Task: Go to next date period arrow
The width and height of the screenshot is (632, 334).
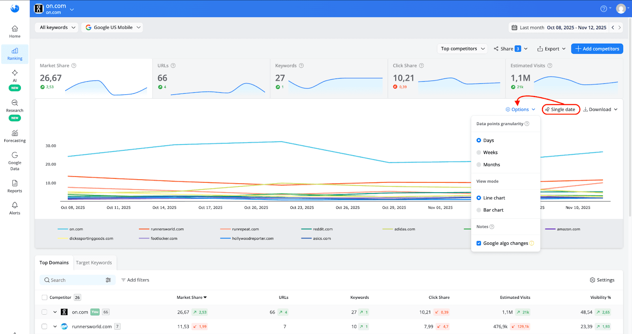Action: click(x=619, y=28)
